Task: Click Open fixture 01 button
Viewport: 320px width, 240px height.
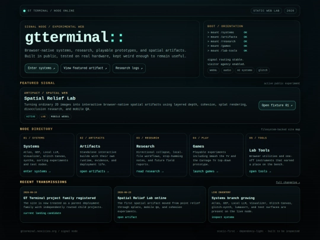Action: point(277,105)
